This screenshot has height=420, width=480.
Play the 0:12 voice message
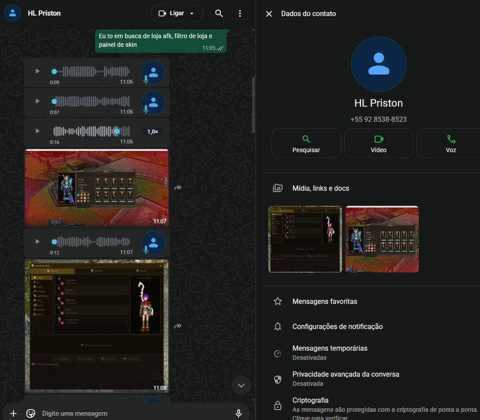[x=38, y=241]
